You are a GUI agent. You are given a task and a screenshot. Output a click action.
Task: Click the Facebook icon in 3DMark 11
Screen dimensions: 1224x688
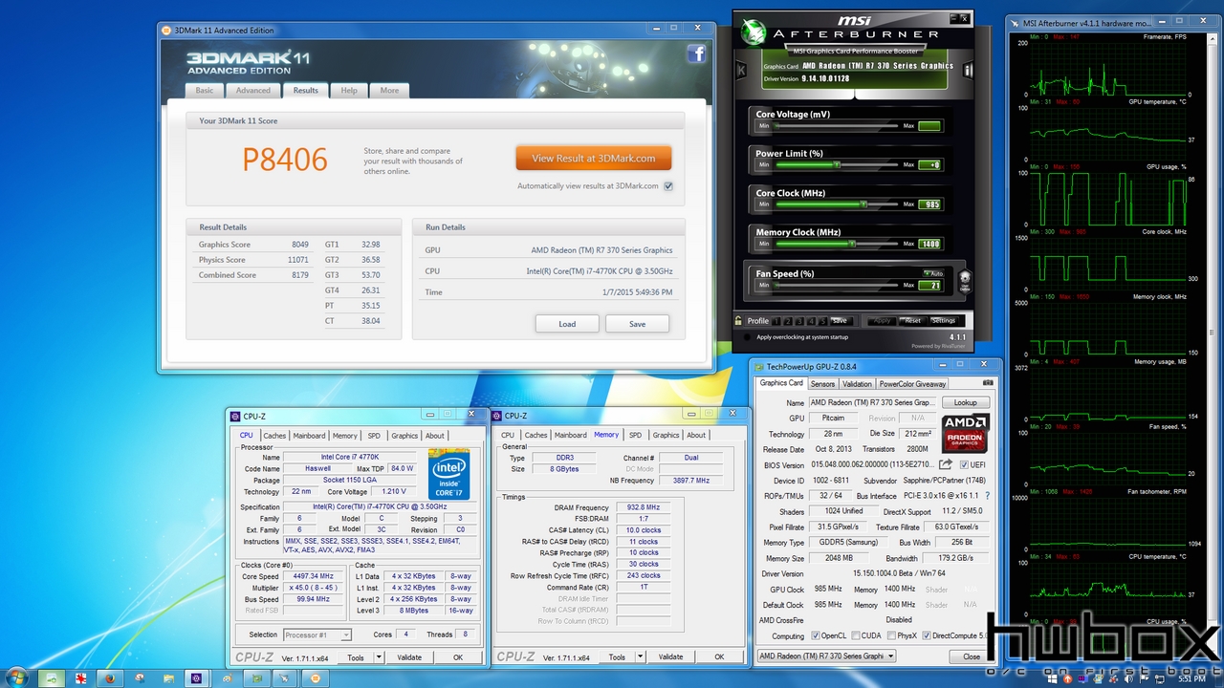(x=695, y=54)
